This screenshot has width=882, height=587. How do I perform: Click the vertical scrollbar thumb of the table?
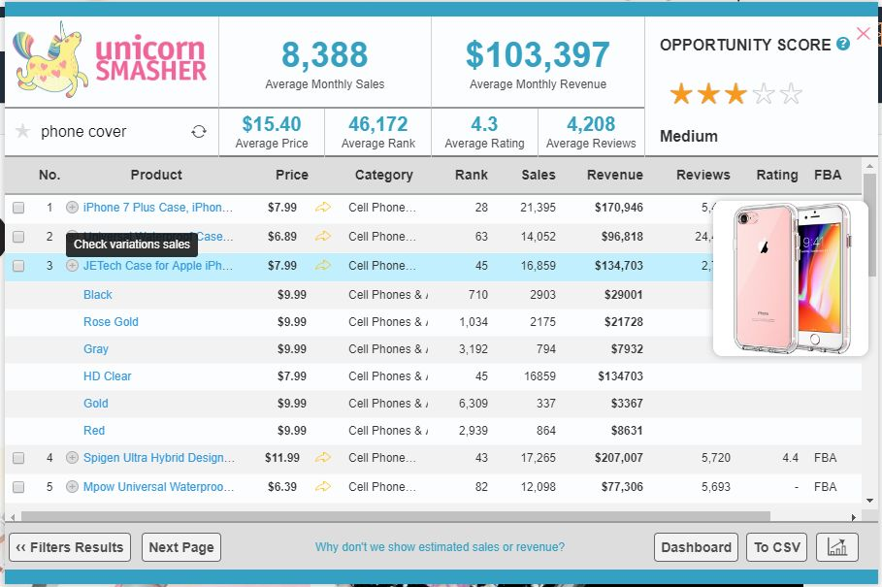point(869,225)
